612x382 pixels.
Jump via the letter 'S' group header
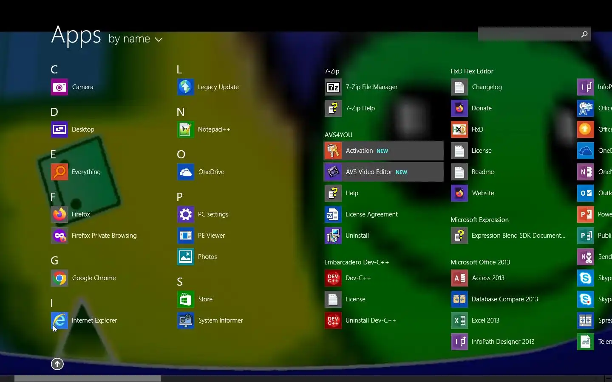pyautogui.click(x=180, y=282)
